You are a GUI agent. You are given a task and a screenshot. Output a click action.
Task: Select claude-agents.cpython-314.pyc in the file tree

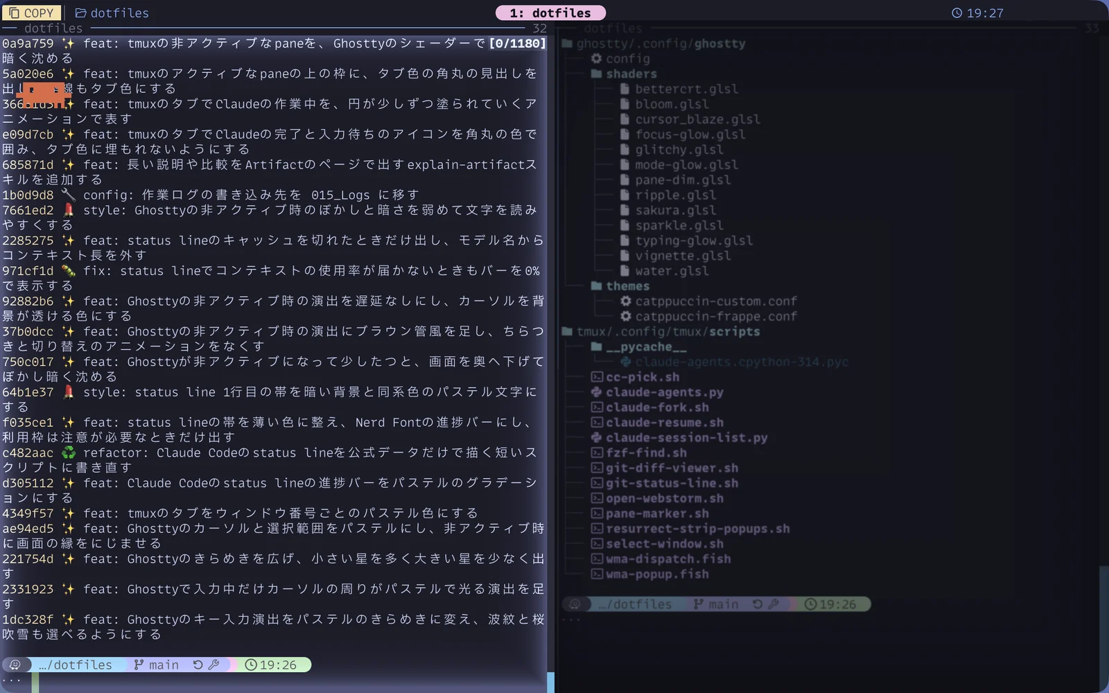point(742,362)
